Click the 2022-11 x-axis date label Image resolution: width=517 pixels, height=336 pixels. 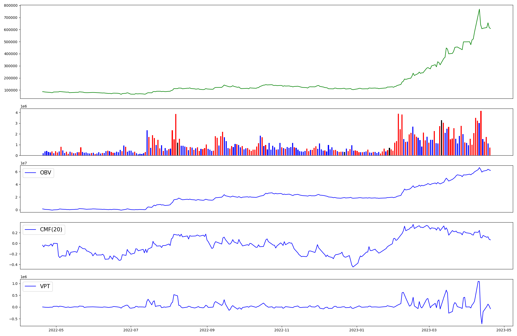tap(282, 330)
